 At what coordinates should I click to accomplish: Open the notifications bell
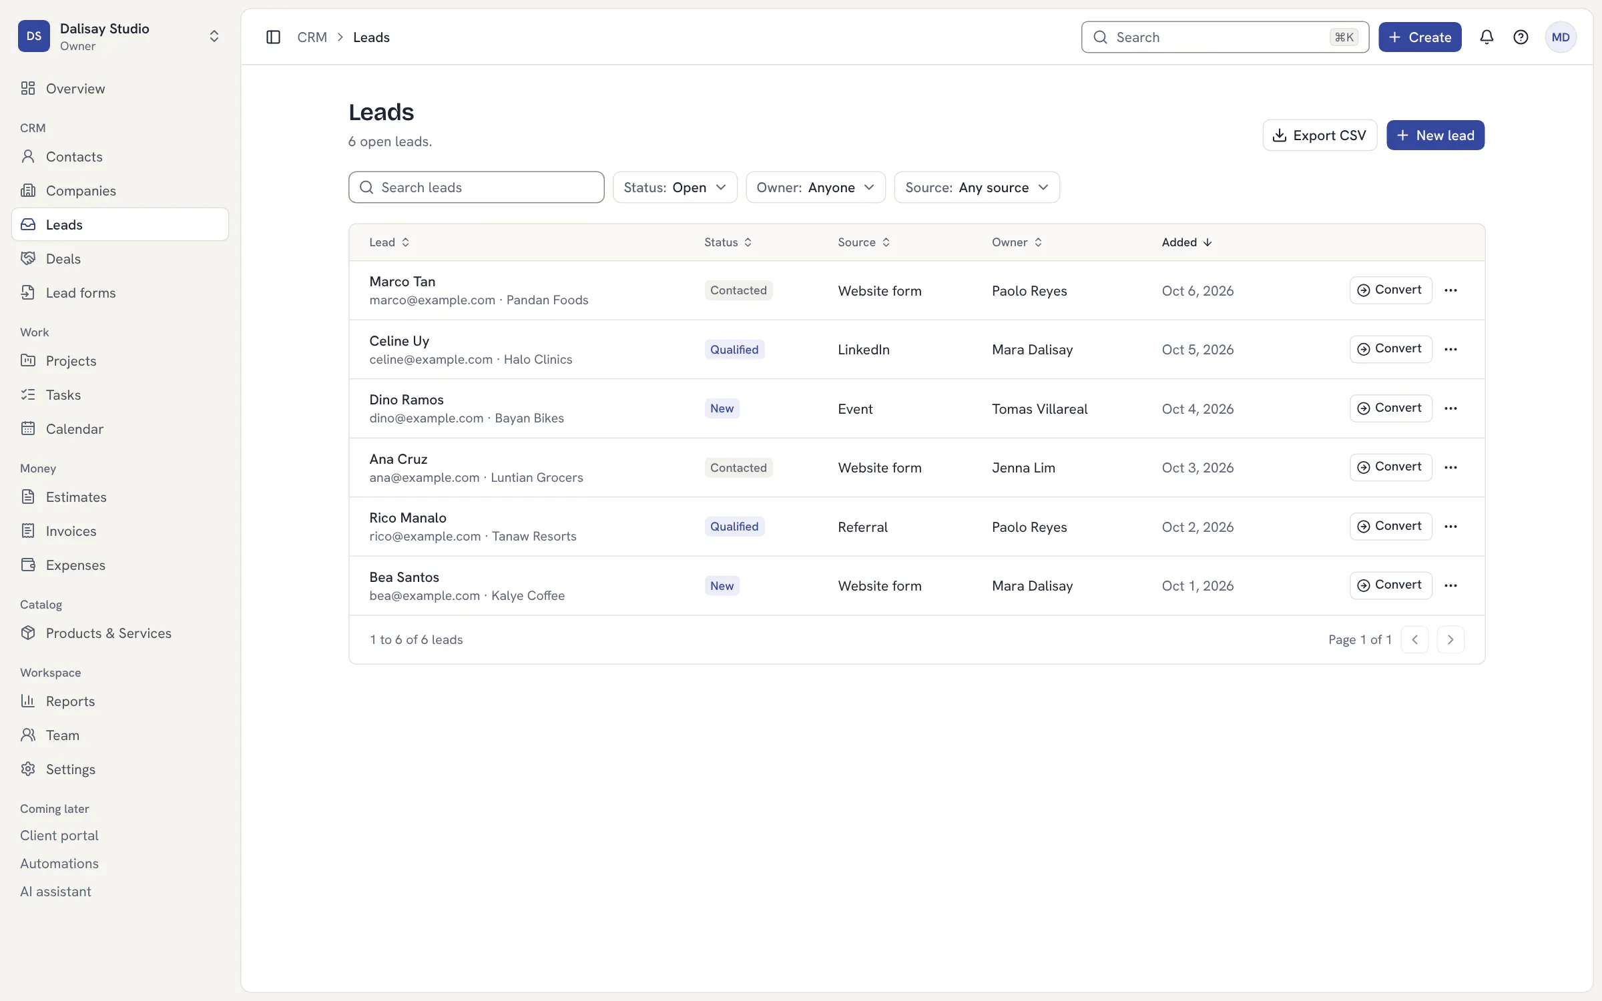click(1487, 37)
